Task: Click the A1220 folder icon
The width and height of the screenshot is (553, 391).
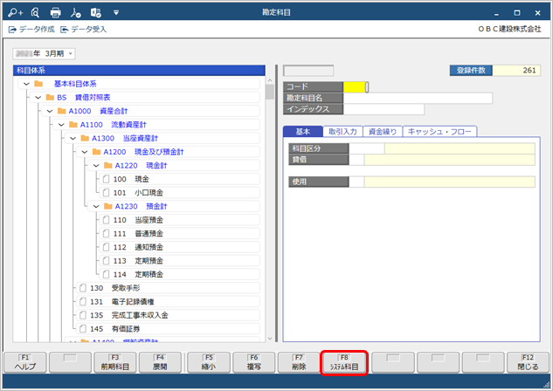Action: 108,166
